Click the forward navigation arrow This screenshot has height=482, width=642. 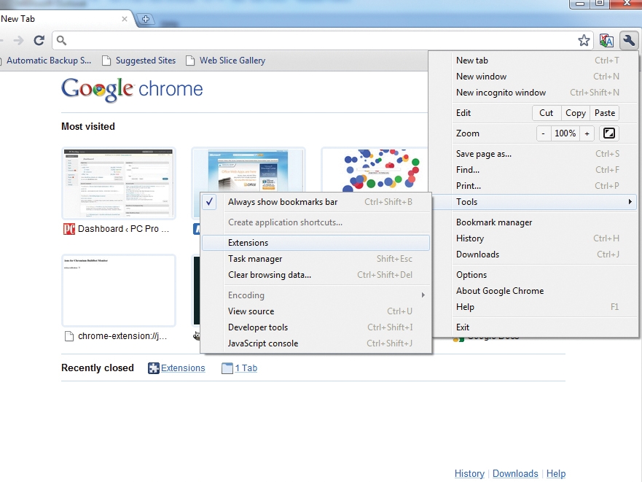pos(18,40)
